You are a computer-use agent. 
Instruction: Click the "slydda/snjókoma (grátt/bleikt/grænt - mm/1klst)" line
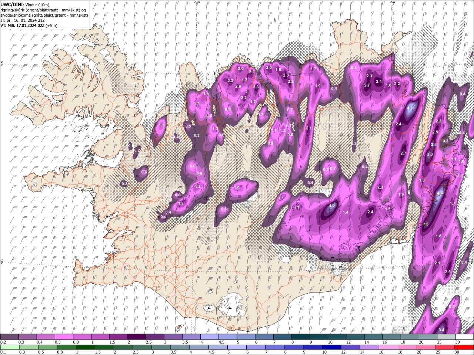(44, 15)
